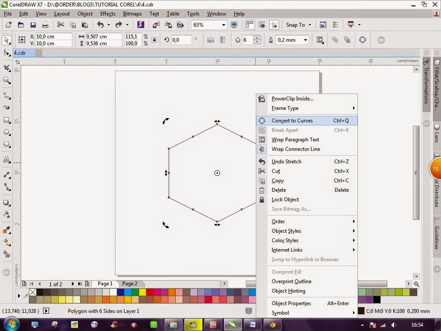Add page after the last page
This screenshot has height=331, width=441.
pos(87,284)
